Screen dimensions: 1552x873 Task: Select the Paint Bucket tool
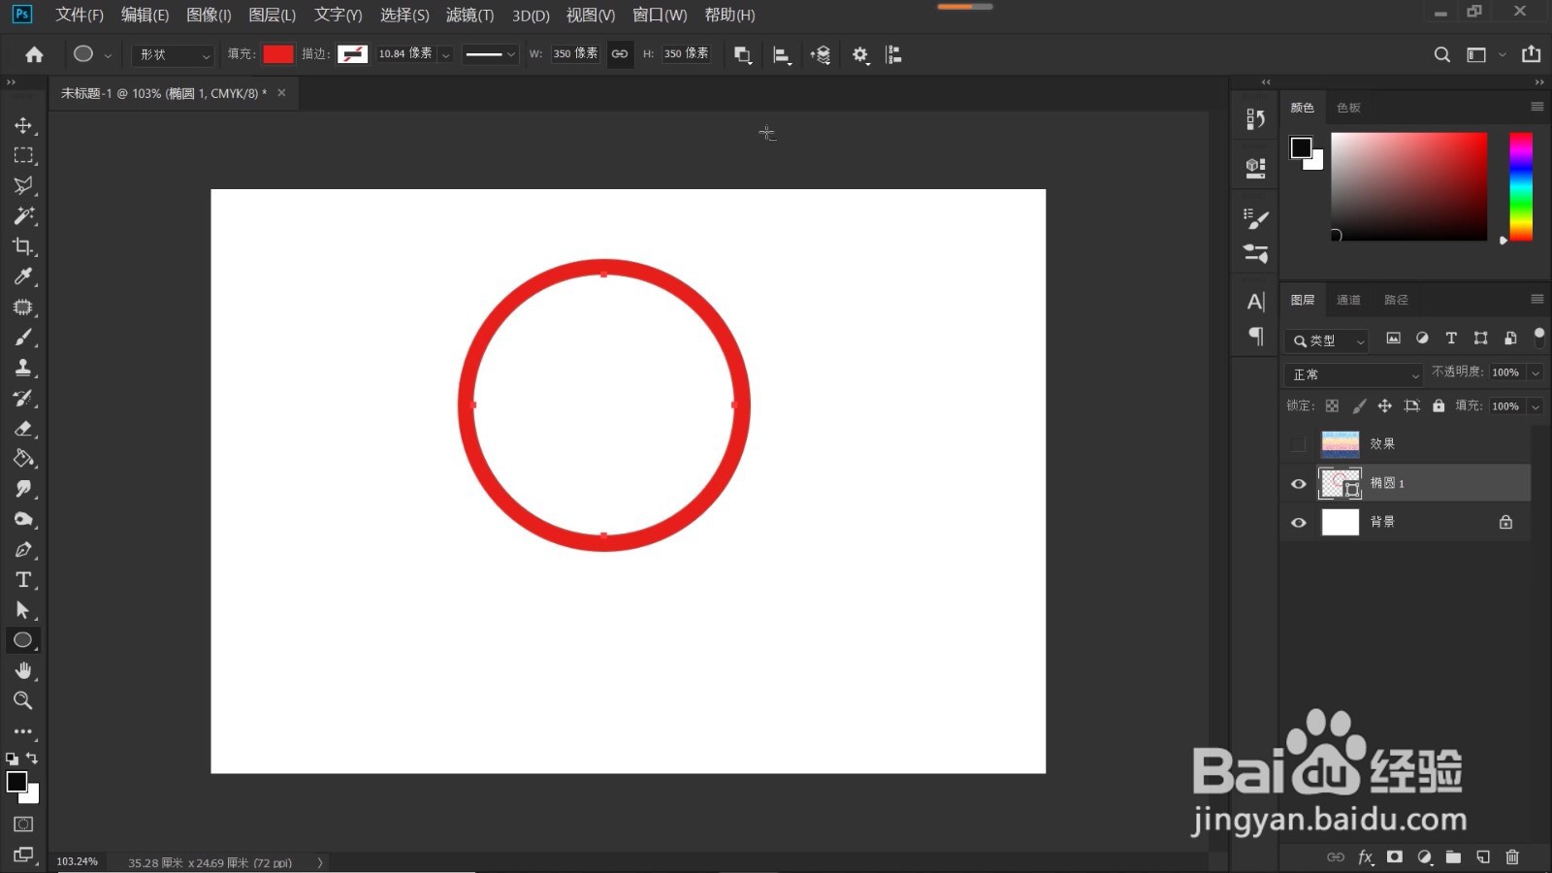click(23, 458)
